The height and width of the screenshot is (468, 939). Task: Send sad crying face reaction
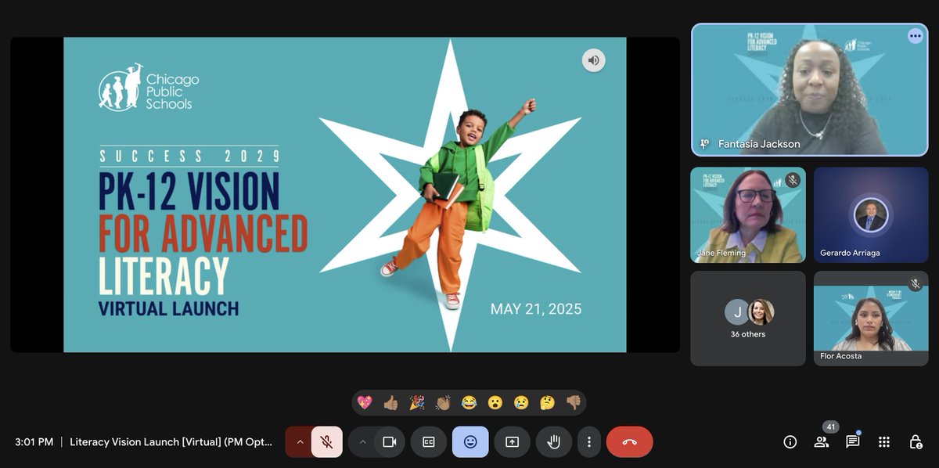[x=521, y=403]
